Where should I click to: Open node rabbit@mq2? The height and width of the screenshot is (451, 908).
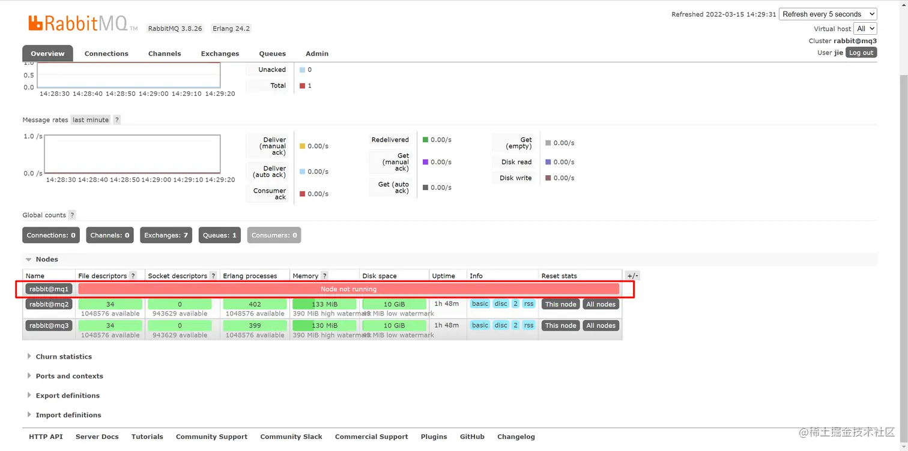(x=49, y=304)
